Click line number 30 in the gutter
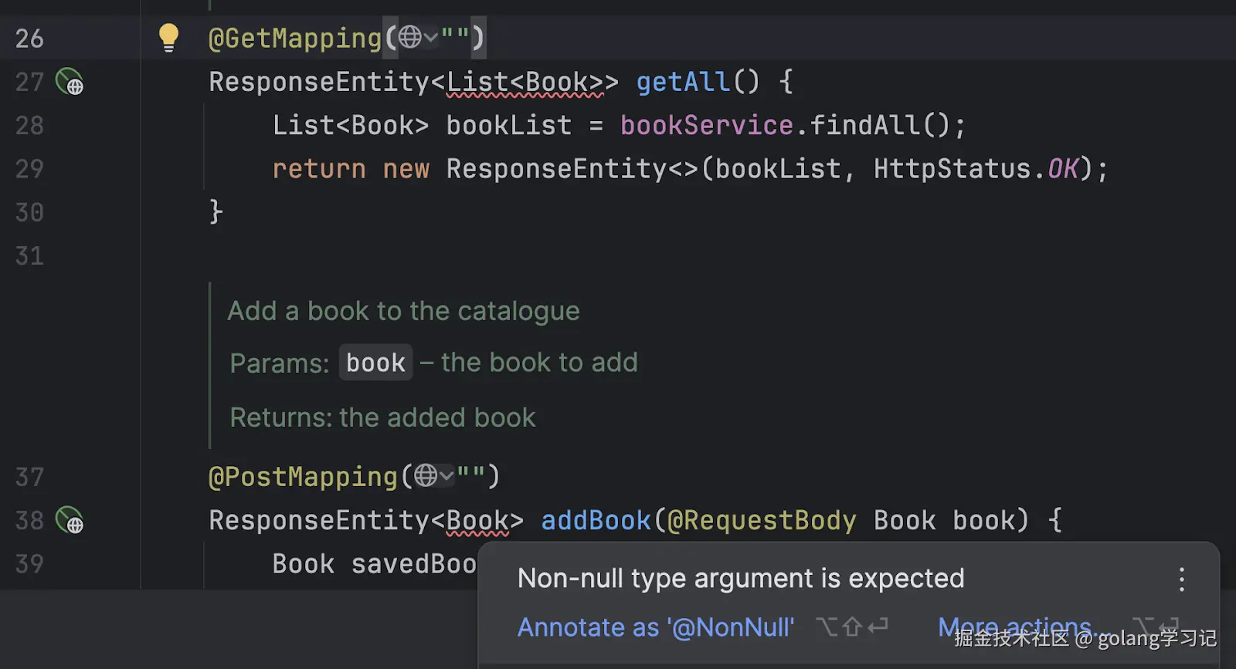 pos(29,213)
